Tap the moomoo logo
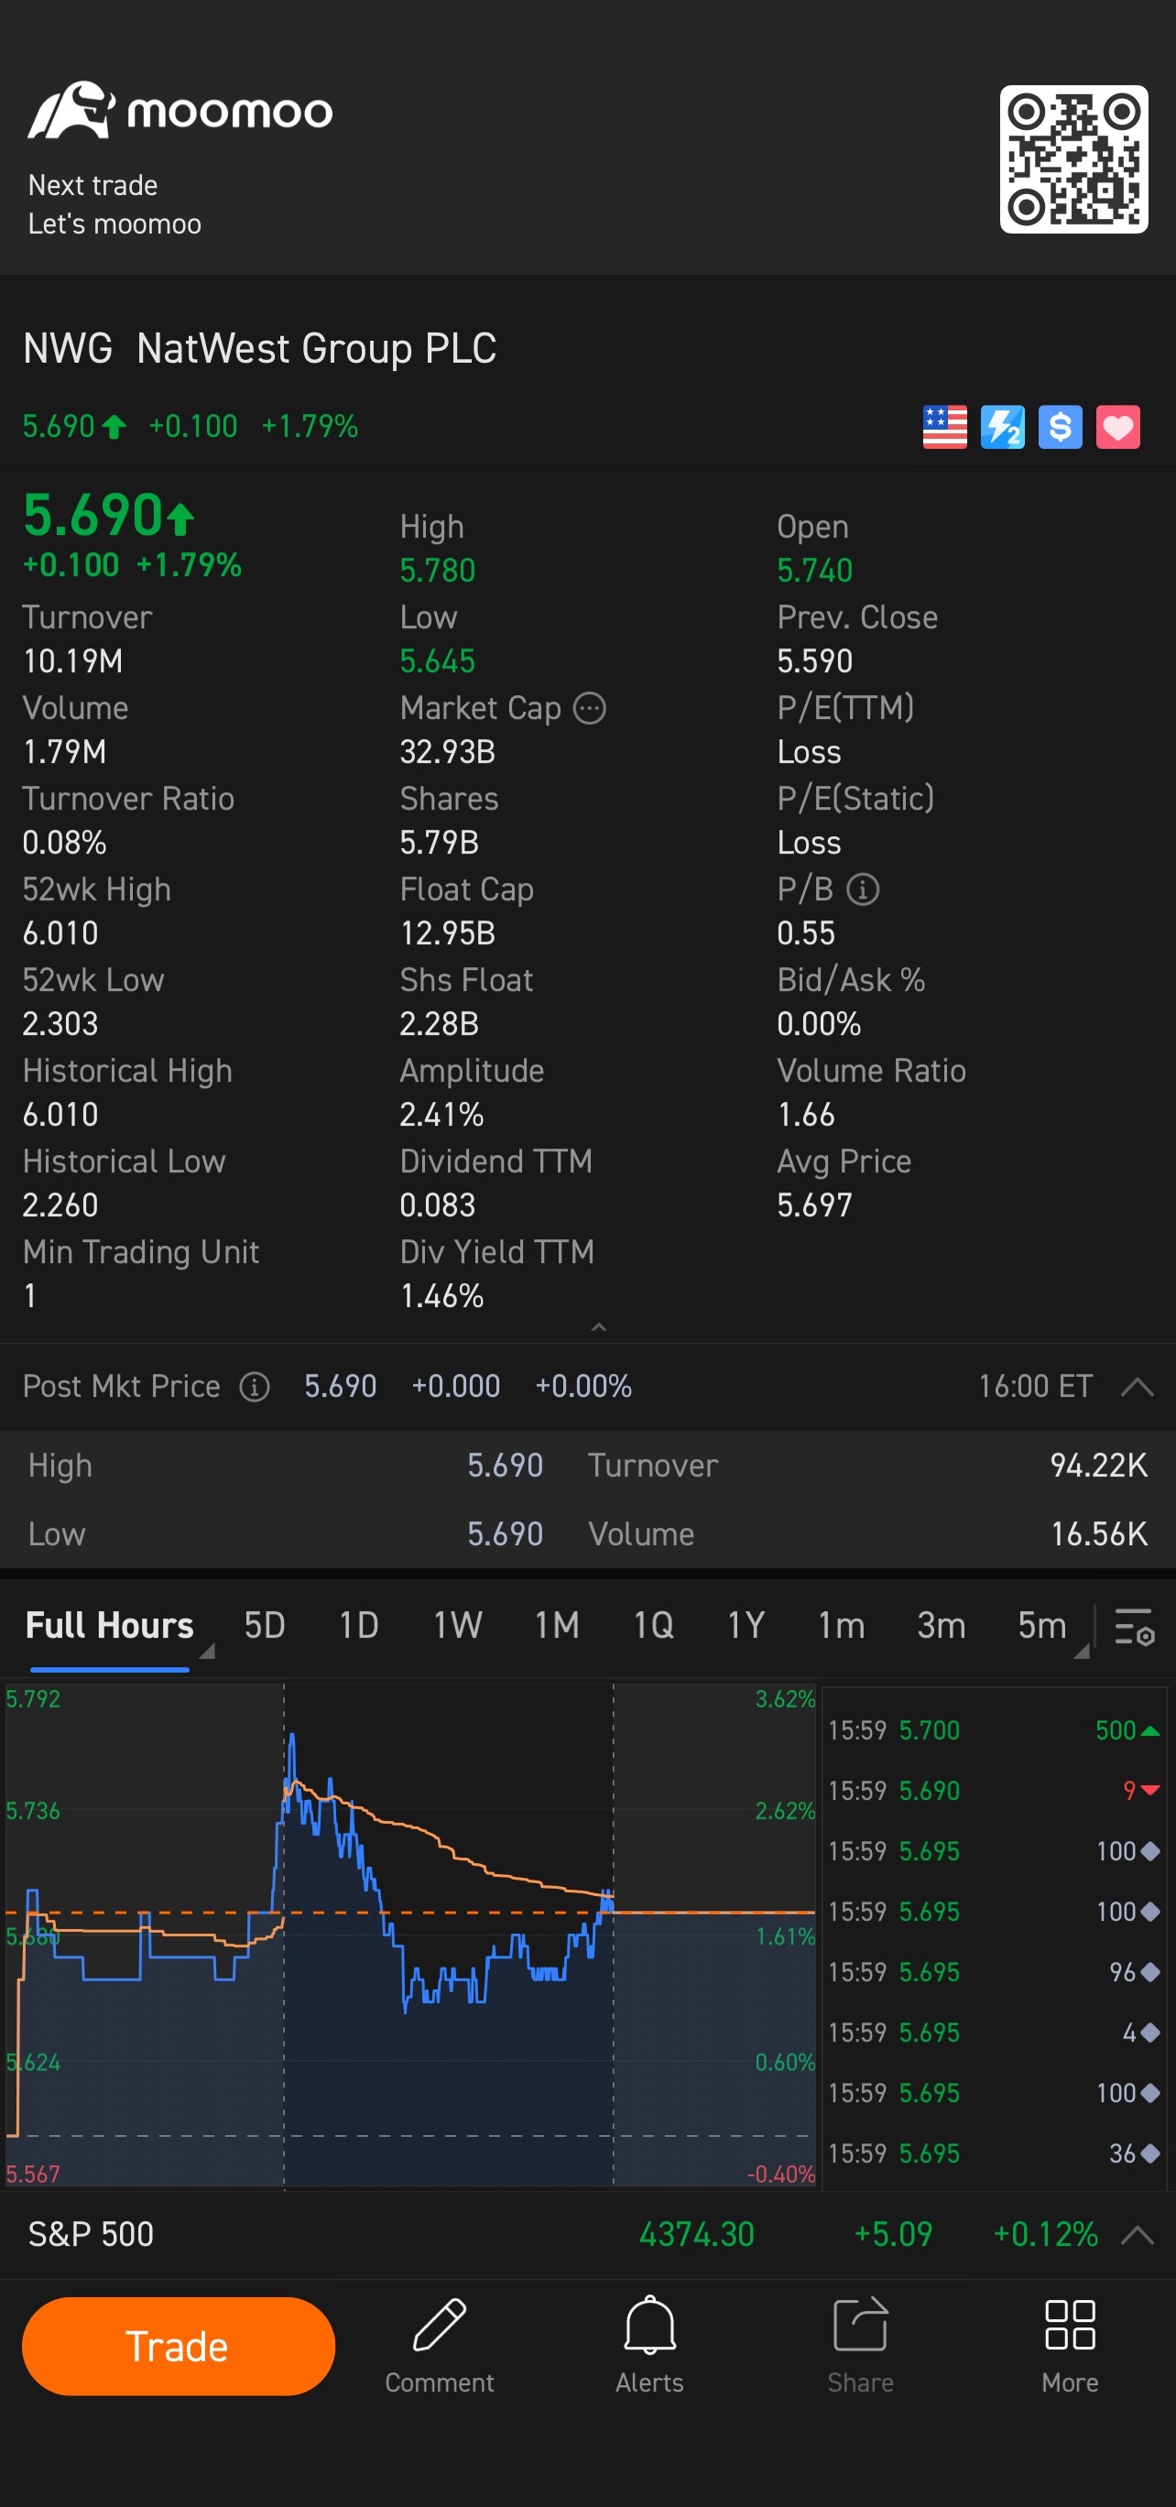The width and height of the screenshot is (1176, 2507). (x=180, y=110)
